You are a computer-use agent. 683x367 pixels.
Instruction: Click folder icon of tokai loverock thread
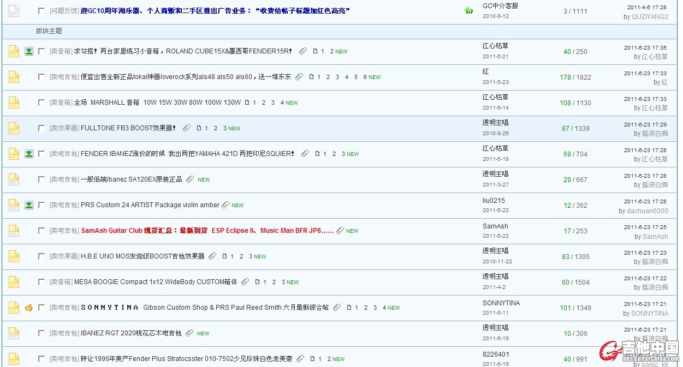tap(14, 77)
